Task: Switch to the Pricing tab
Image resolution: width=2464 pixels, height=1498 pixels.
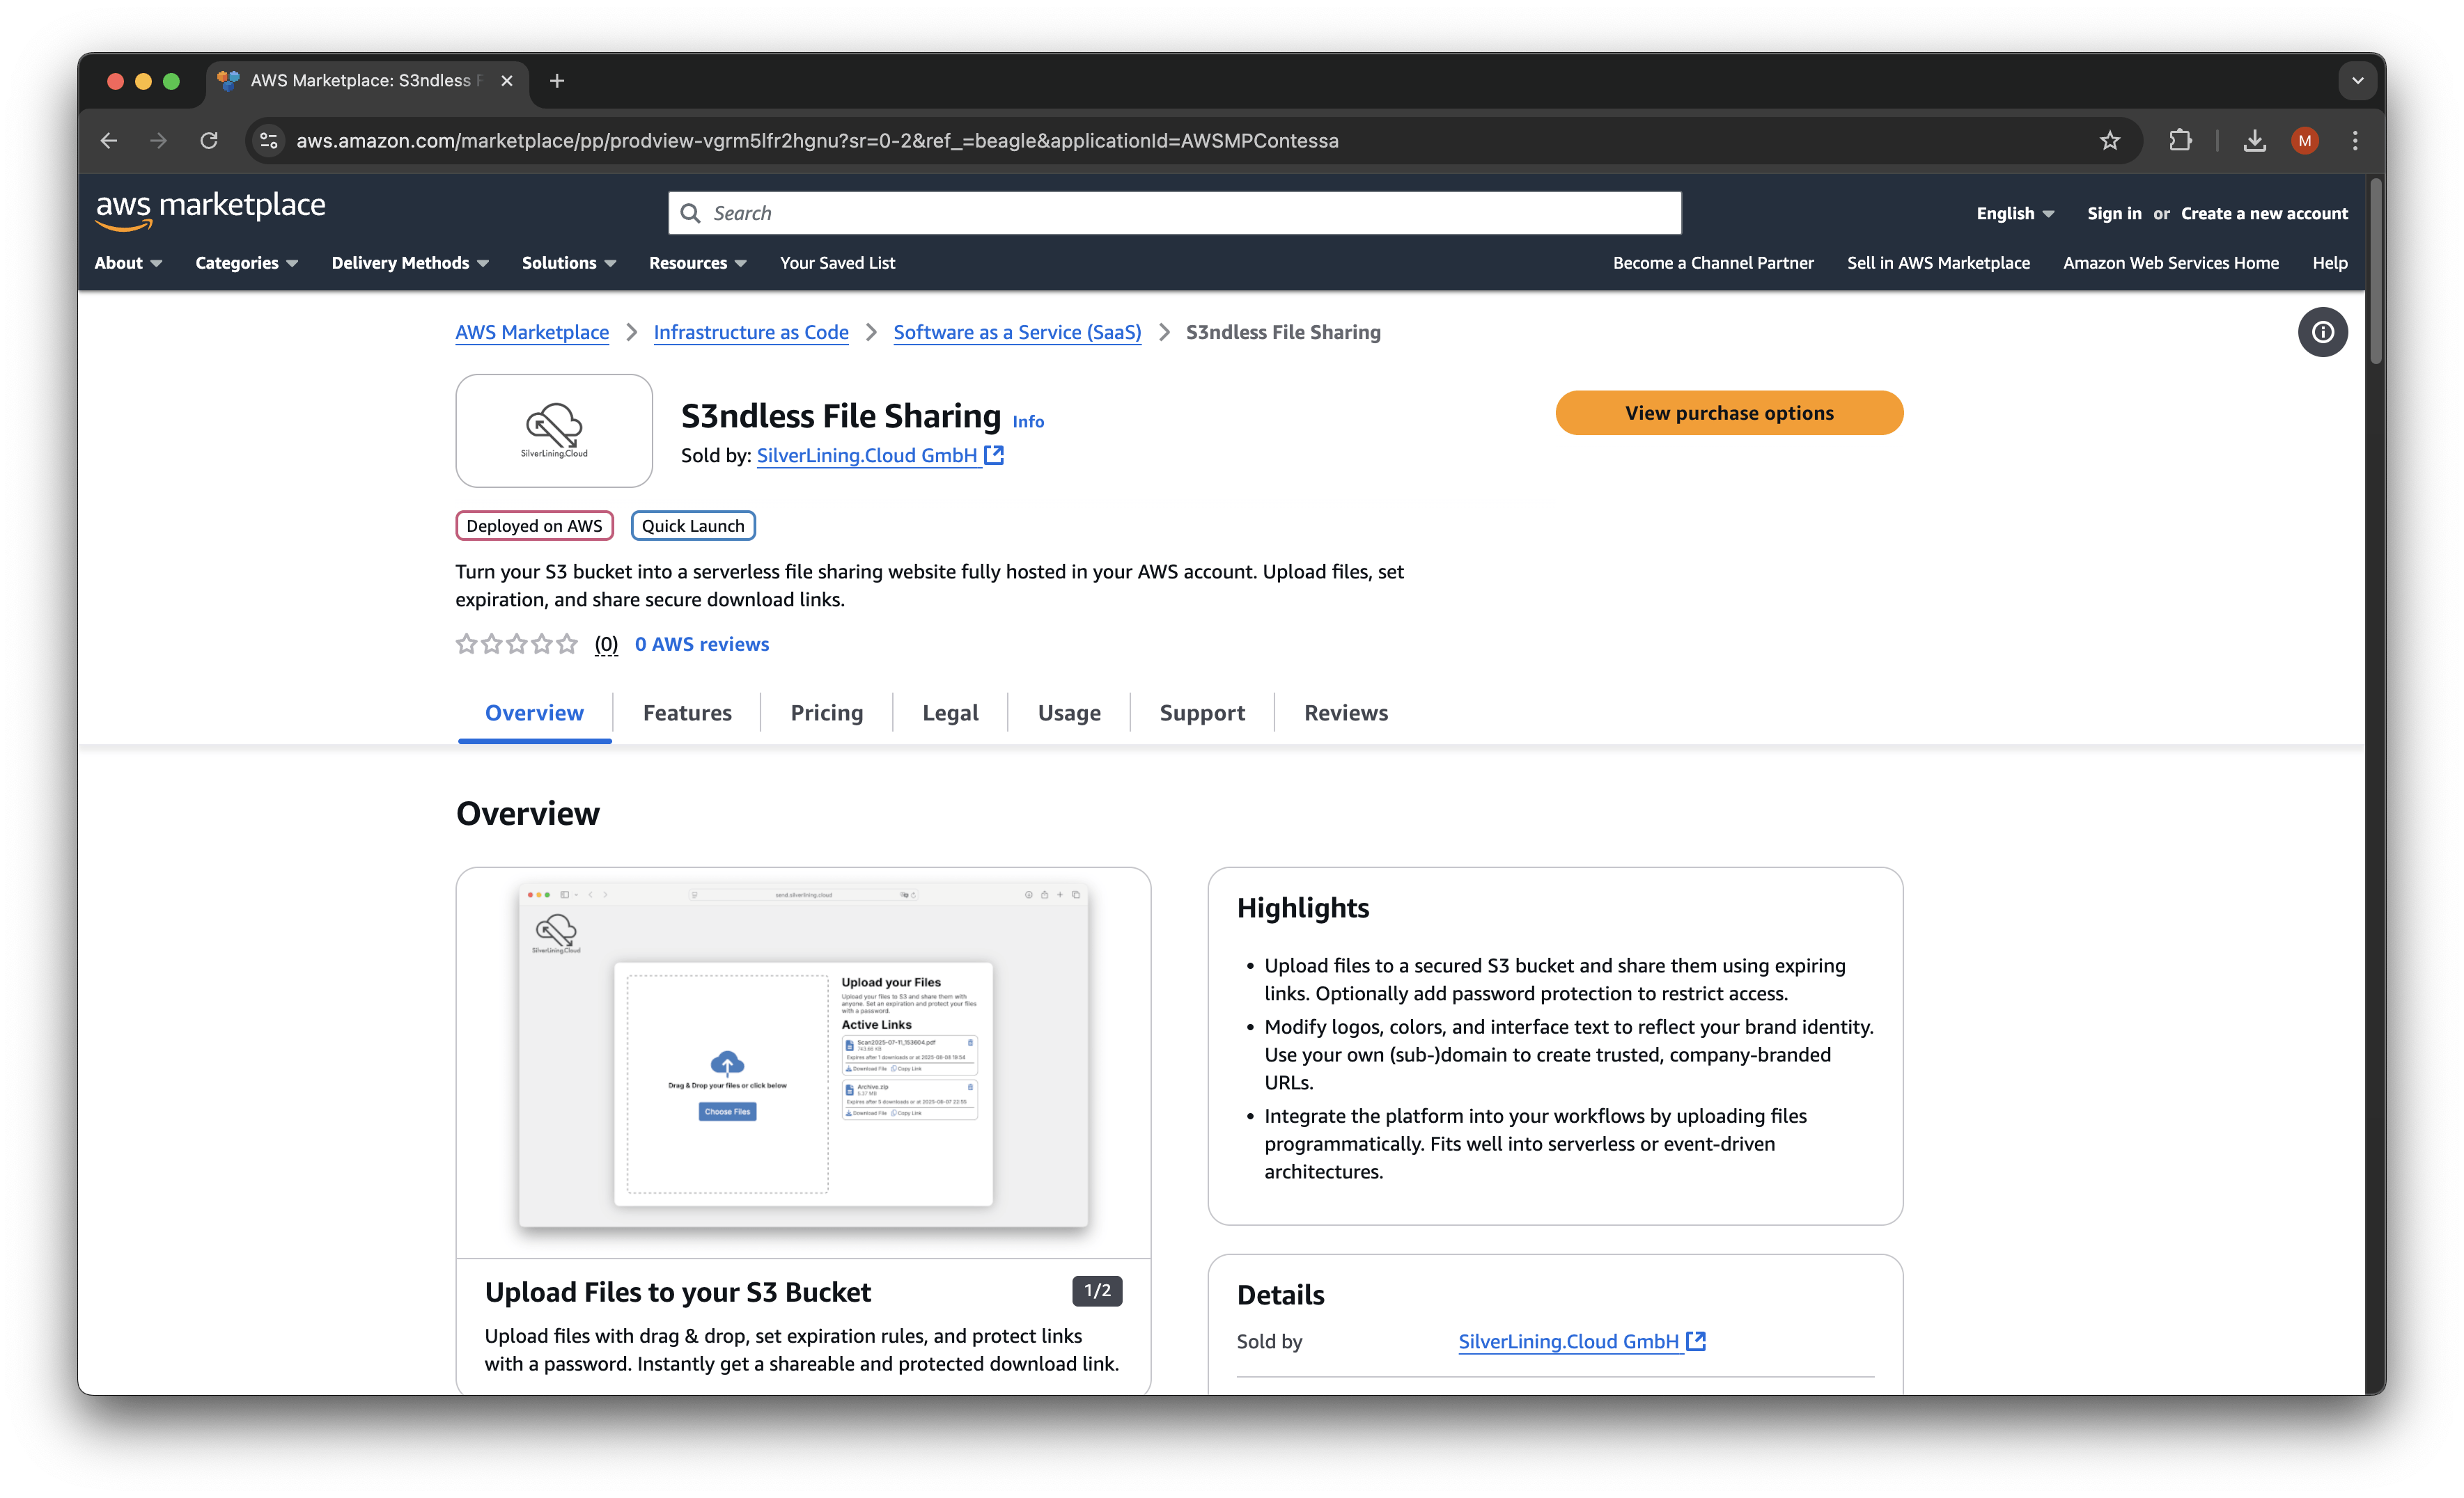Action: 826,713
